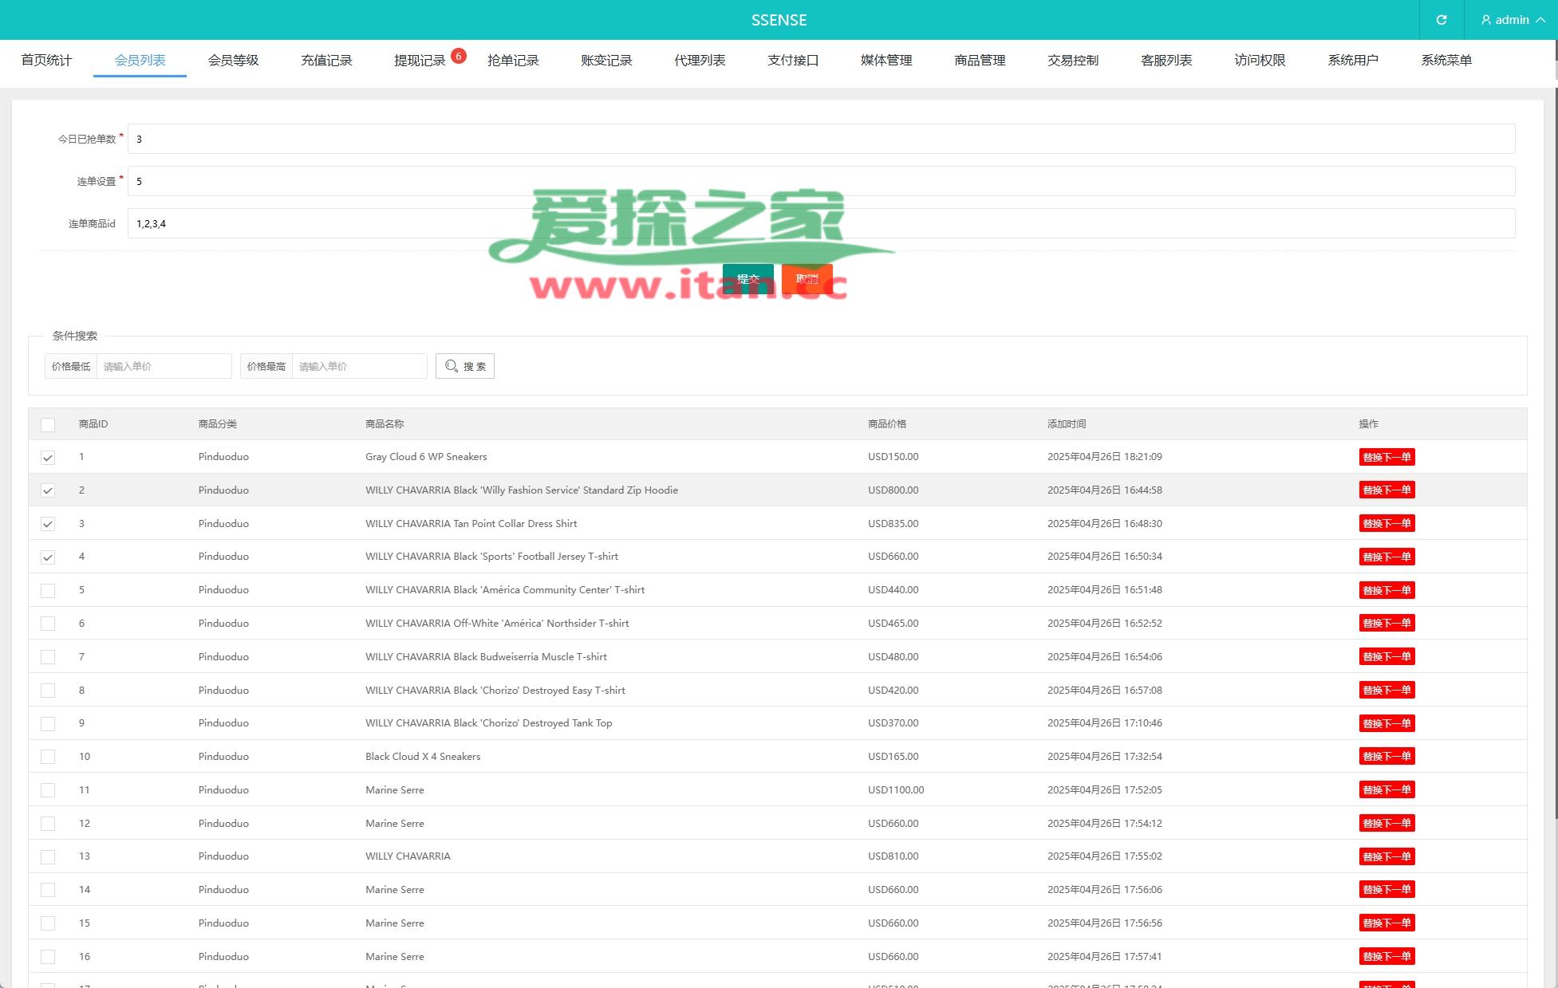
Task: Open the 系统用户 tab
Action: pos(1353,61)
